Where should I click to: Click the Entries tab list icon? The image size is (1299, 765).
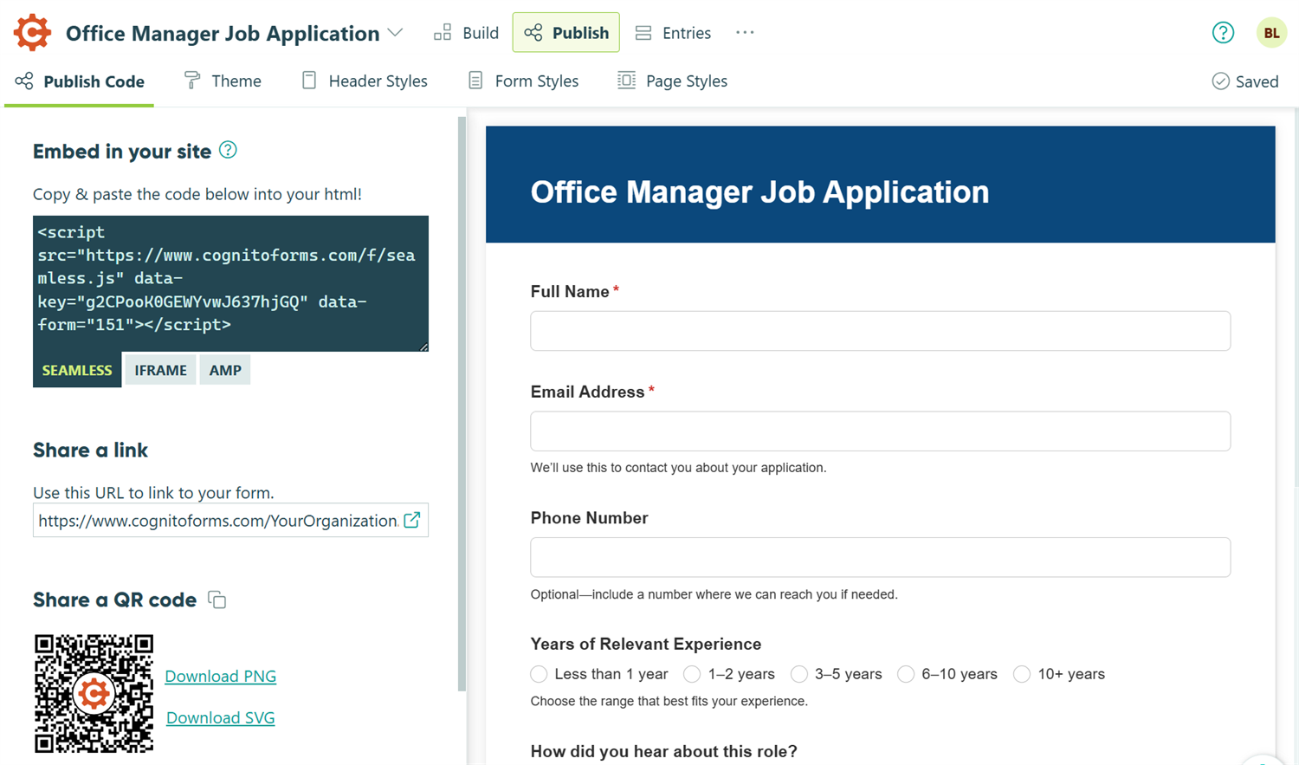643,33
